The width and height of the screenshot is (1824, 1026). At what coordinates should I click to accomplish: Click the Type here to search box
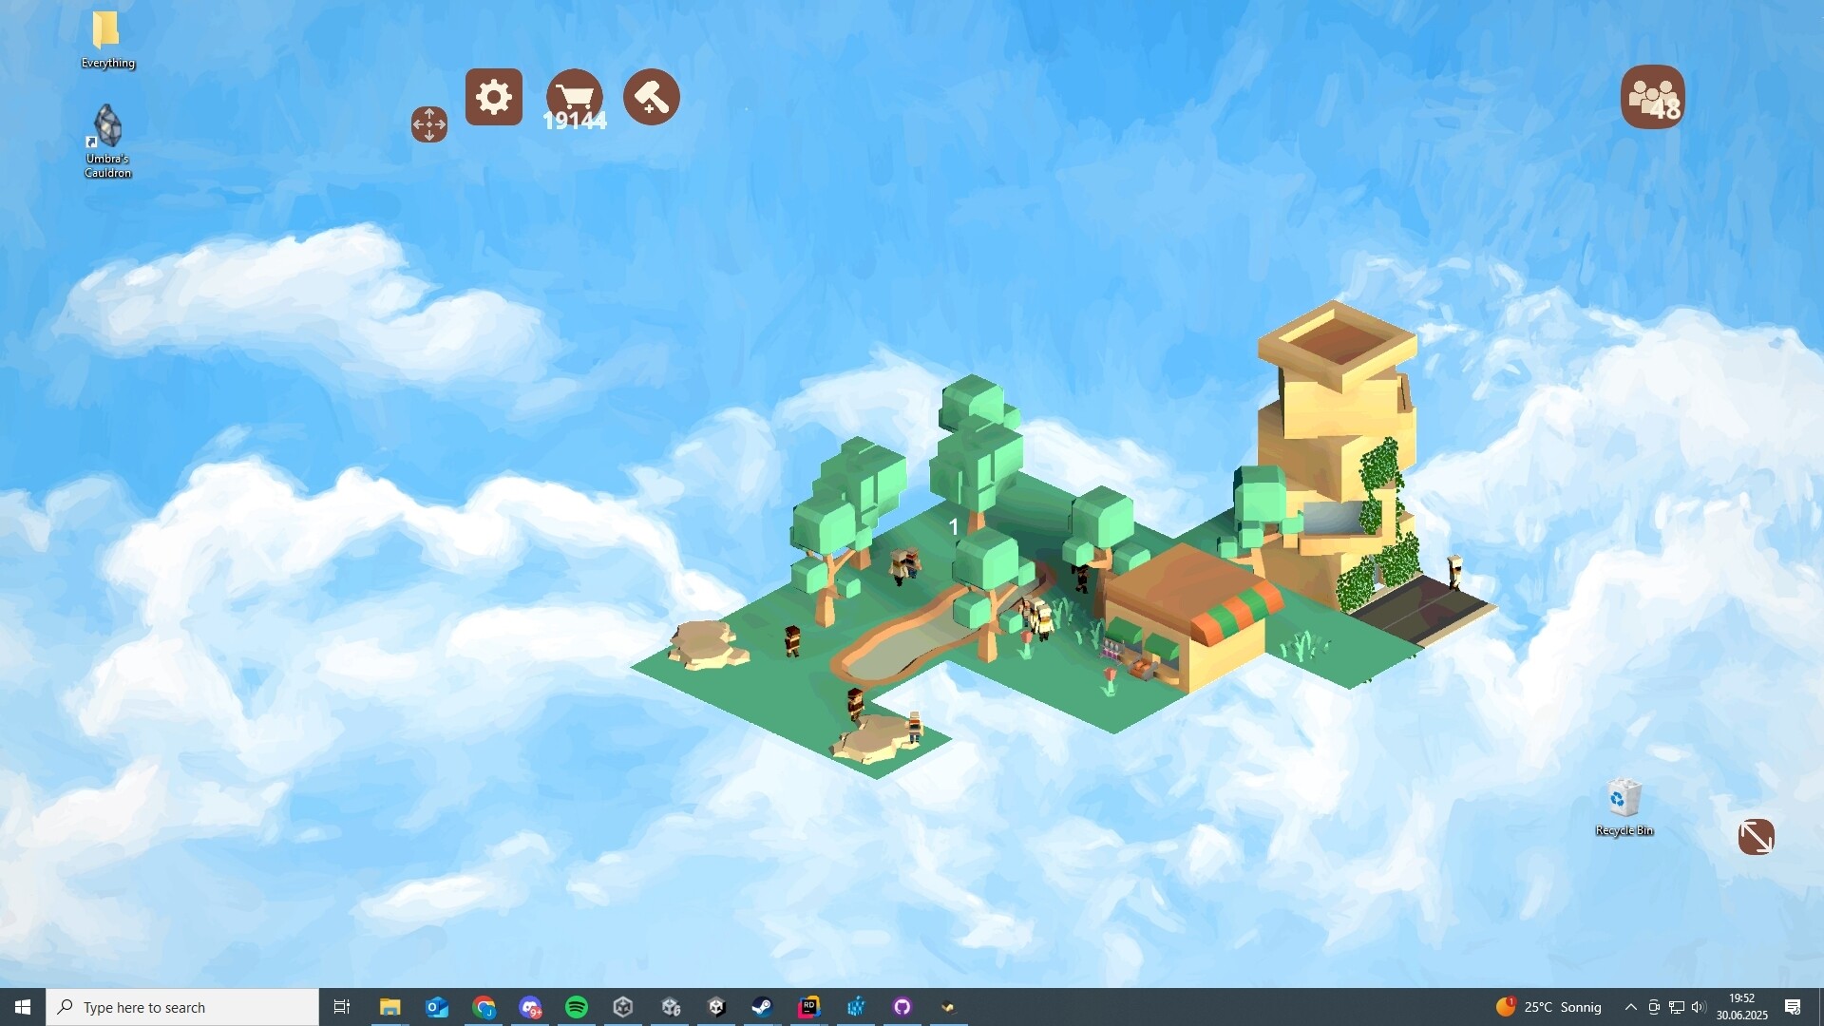(182, 1007)
